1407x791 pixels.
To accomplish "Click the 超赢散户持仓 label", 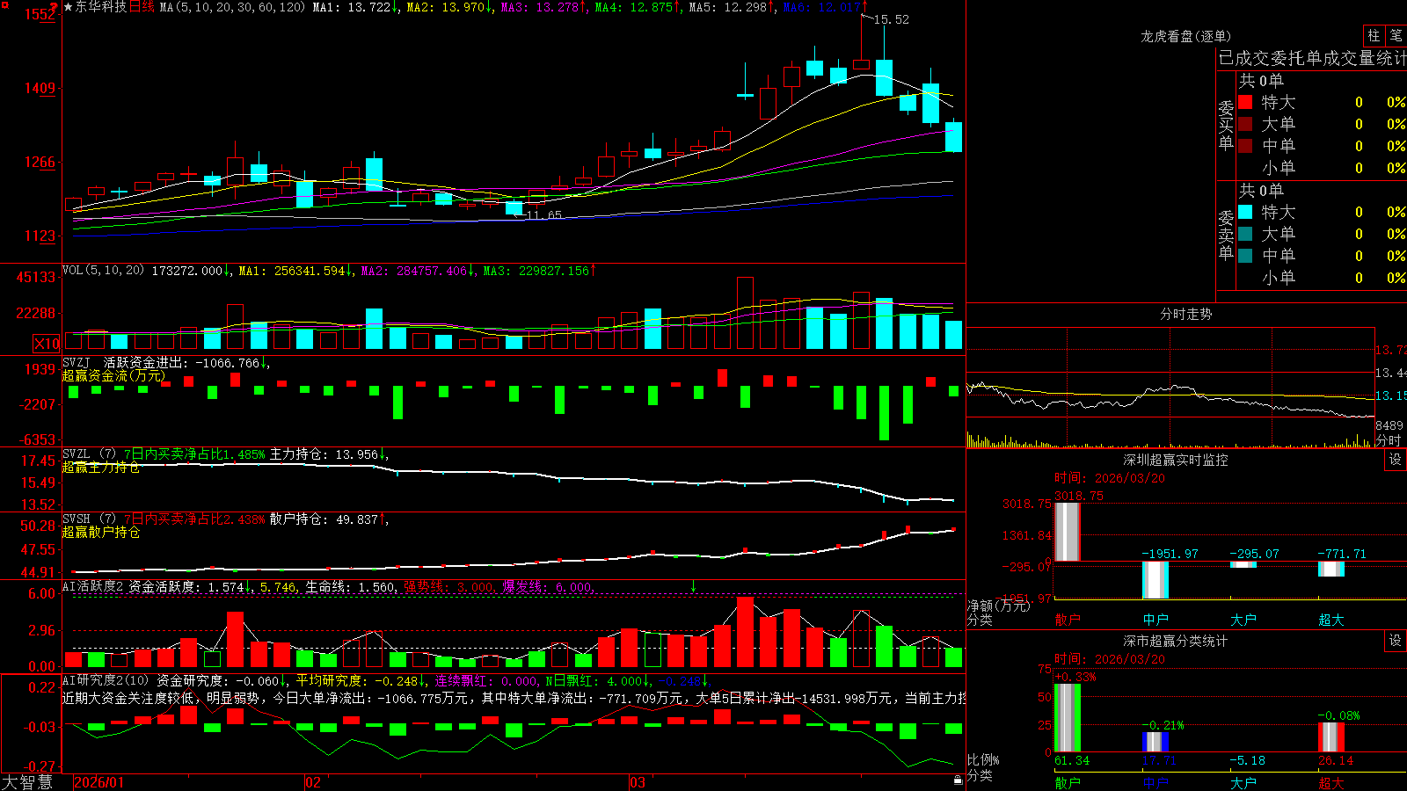I will [101, 532].
